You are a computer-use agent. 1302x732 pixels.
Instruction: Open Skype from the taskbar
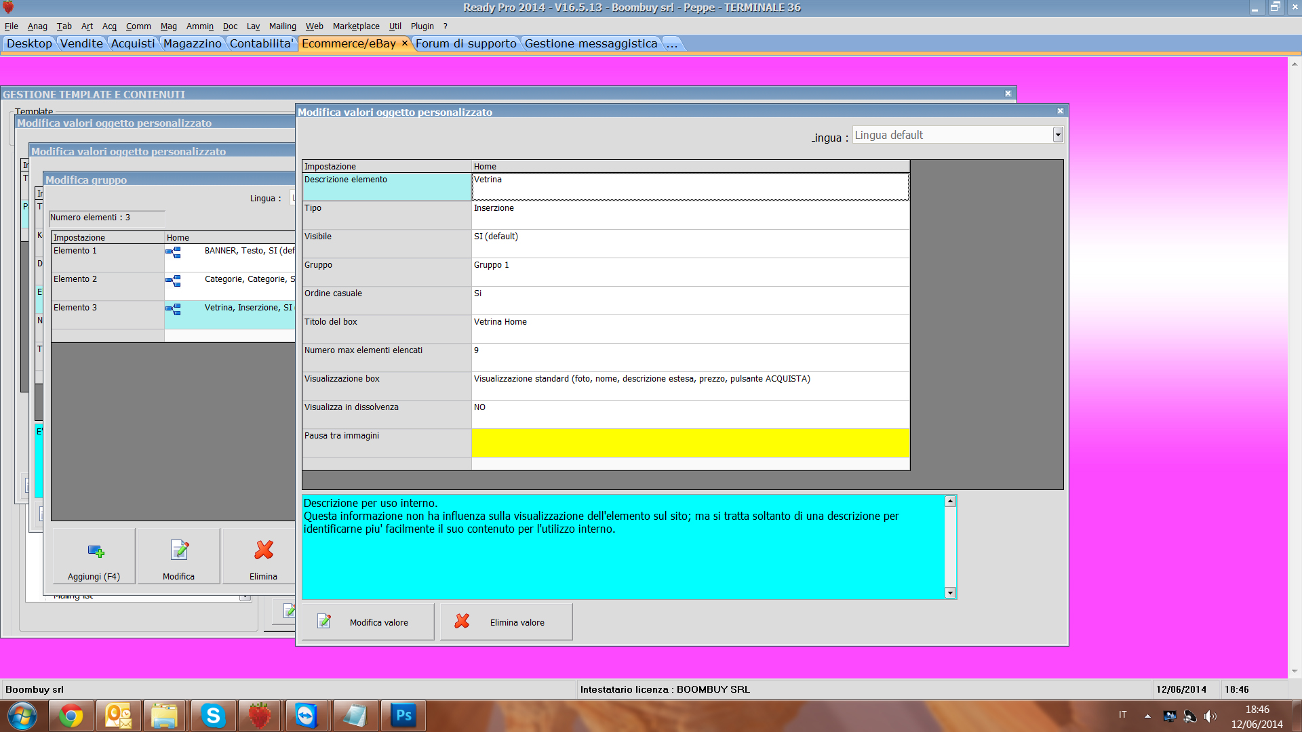click(x=213, y=716)
